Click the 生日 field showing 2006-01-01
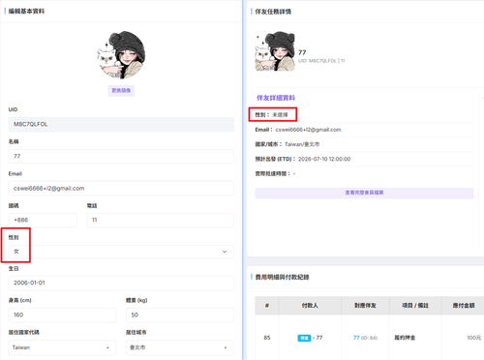Image resolution: width=484 pixels, height=360 pixels. 121,283
